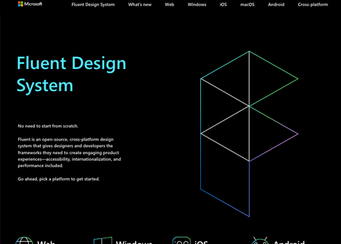Click the 'No need to start from scratch.' text
This screenshot has width=341, height=244.
[x=48, y=126]
